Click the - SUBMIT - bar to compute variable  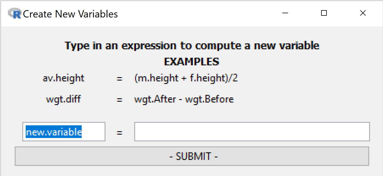[192, 156]
